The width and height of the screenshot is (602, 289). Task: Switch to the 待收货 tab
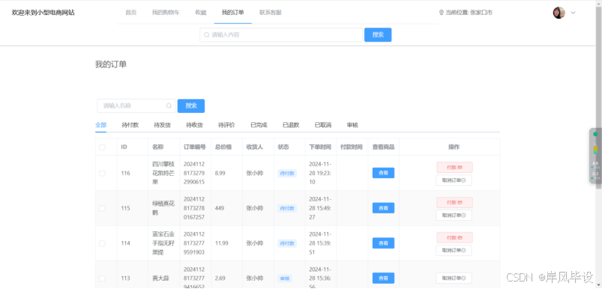(x=195, y=125)
